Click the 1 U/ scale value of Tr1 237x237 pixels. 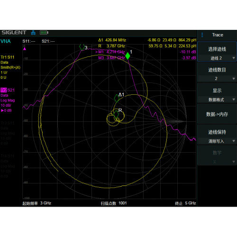tap(4, 73)
